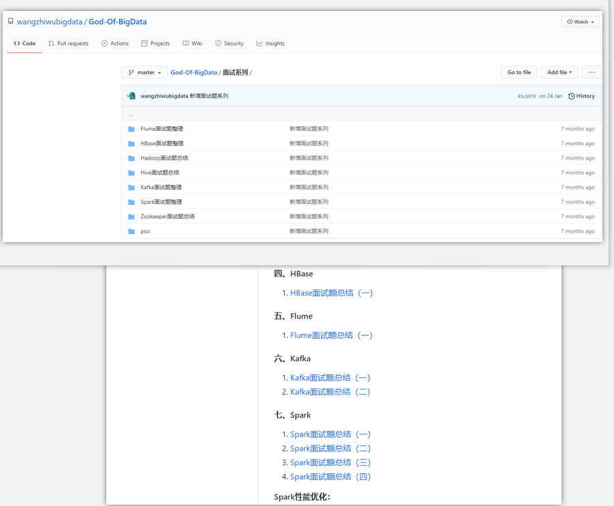Click the folder icon of Spark面试题整理
This screenshot has height=506, width=614.
click(x=132, y=203)
